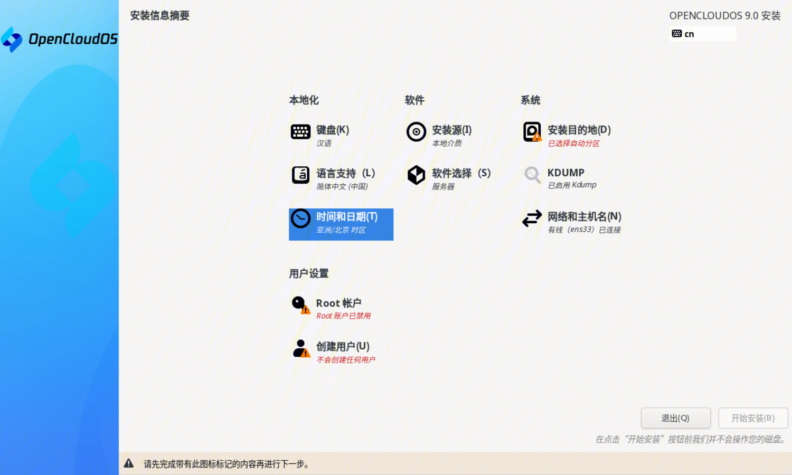Screen dimensions: 792x475
Task: Open the Root account key icon
Action: pyautogui.click(x=300, y=305)
